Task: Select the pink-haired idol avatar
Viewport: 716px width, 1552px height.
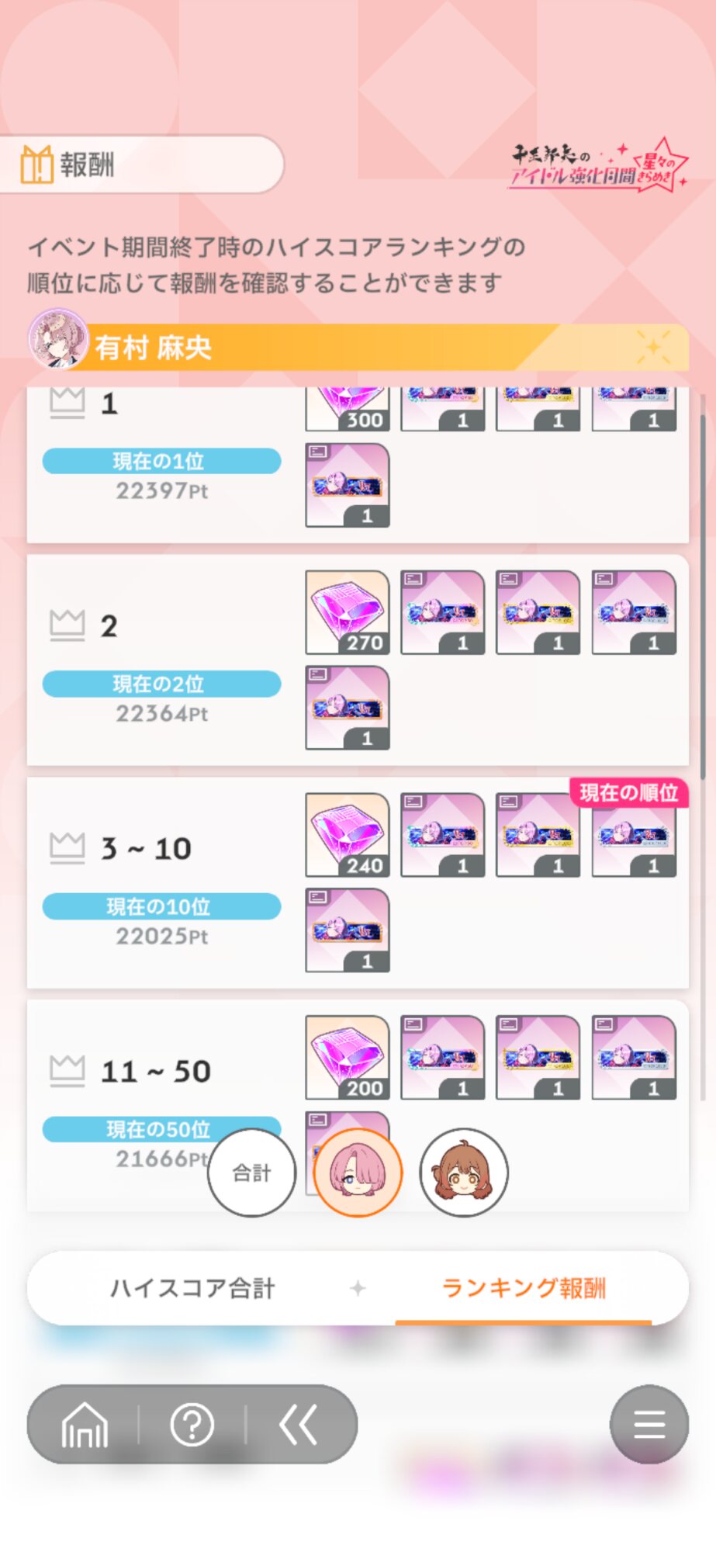Action: pos(358,1173)
